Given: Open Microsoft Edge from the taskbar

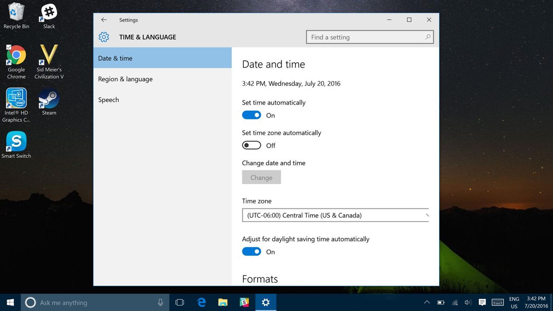Looking at the screenshot, I should pos(201,302).
